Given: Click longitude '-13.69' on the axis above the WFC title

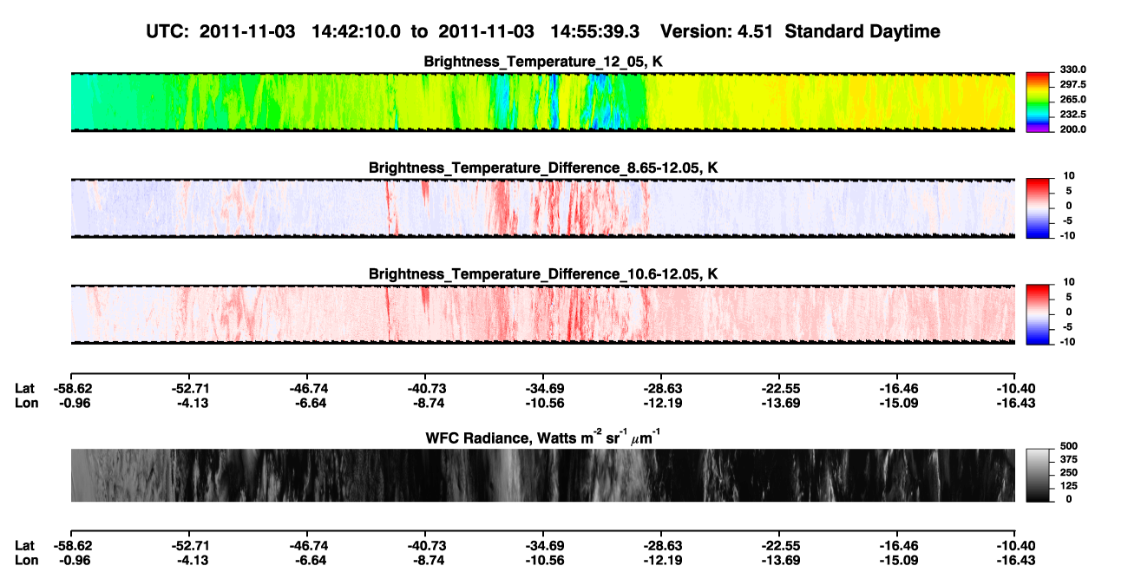Looking at the screenshot, I should pos(779,403).
